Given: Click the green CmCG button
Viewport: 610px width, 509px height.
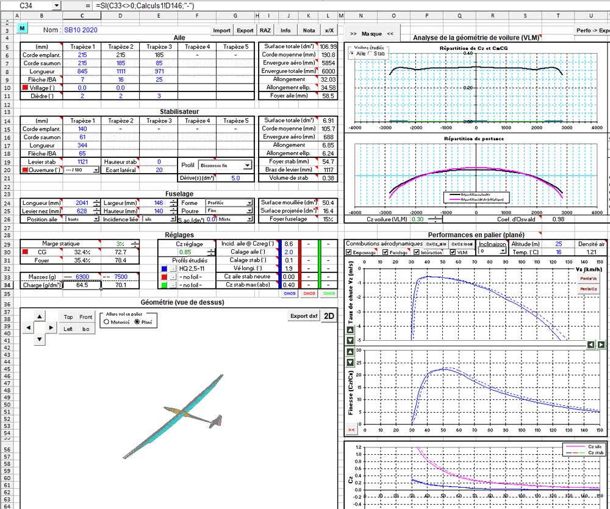Looking at the screenshot, I should [329, 294].
